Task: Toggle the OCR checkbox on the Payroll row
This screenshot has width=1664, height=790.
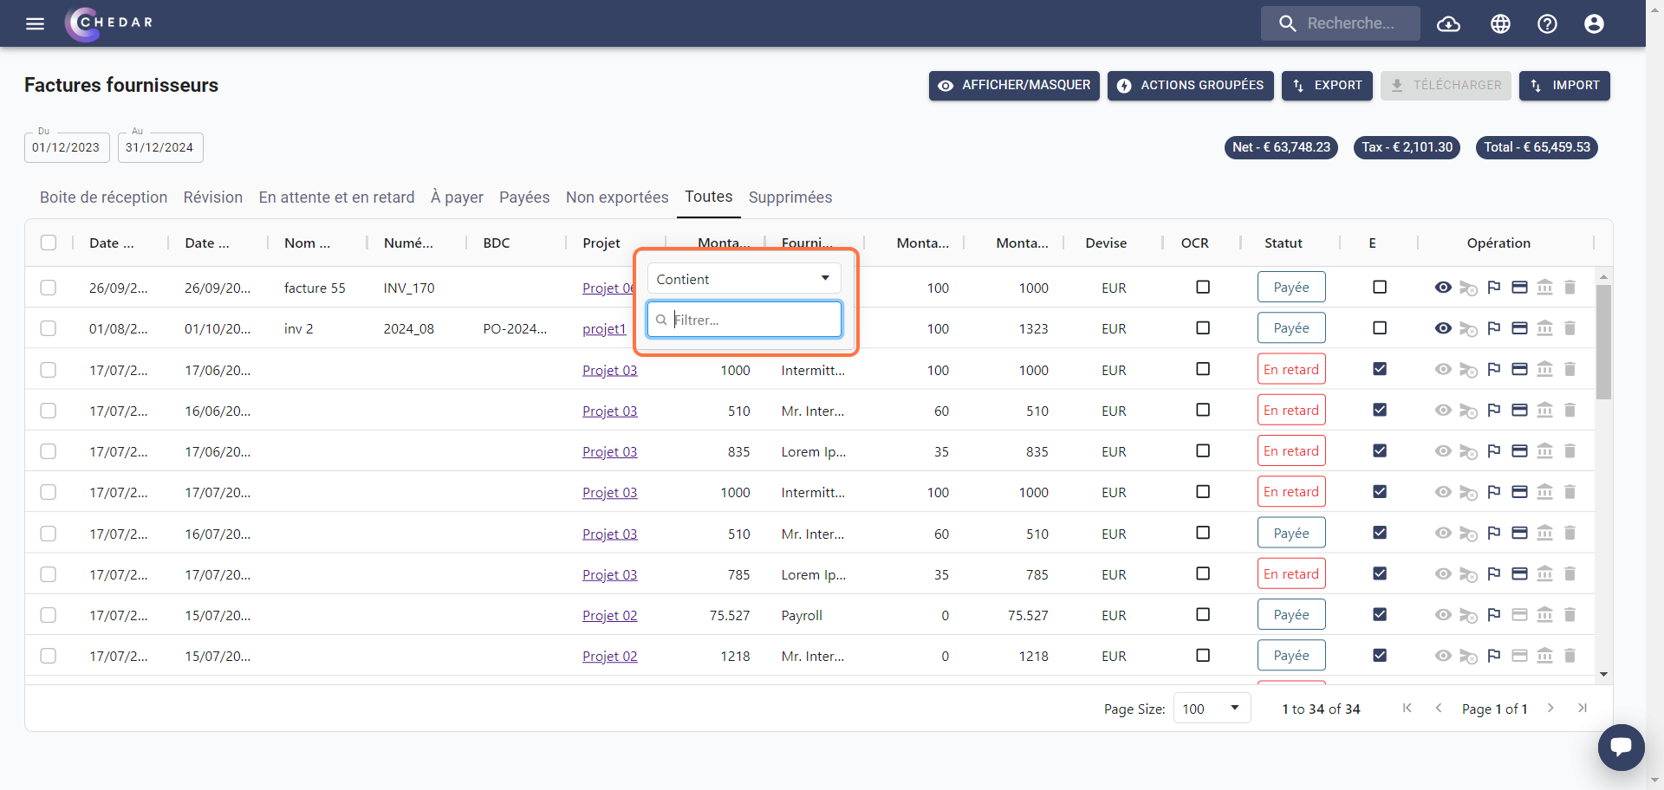Action: tap(1203, 614)
